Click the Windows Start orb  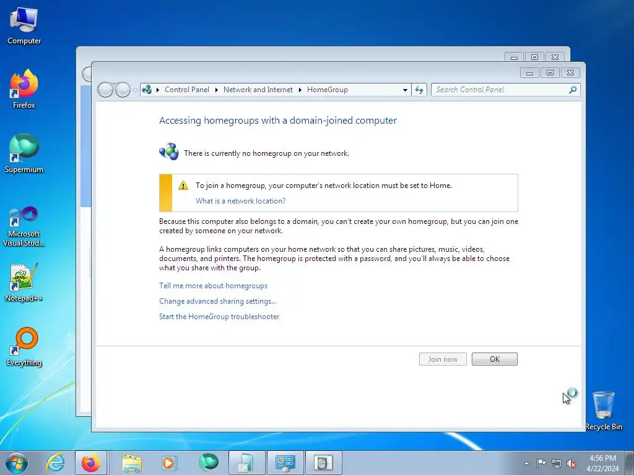tap(17, 463)
